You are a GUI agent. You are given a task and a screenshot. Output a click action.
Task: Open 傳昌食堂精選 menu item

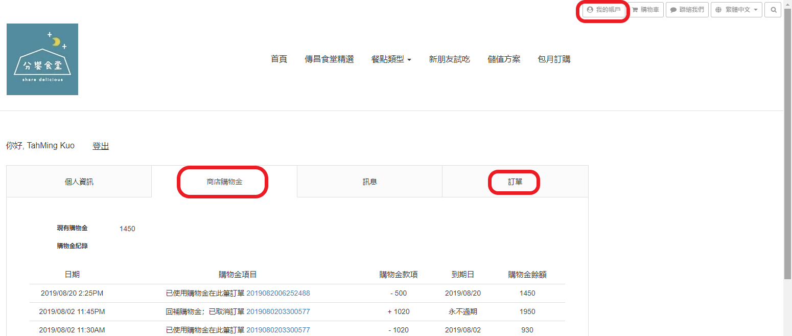click(329, 59)
